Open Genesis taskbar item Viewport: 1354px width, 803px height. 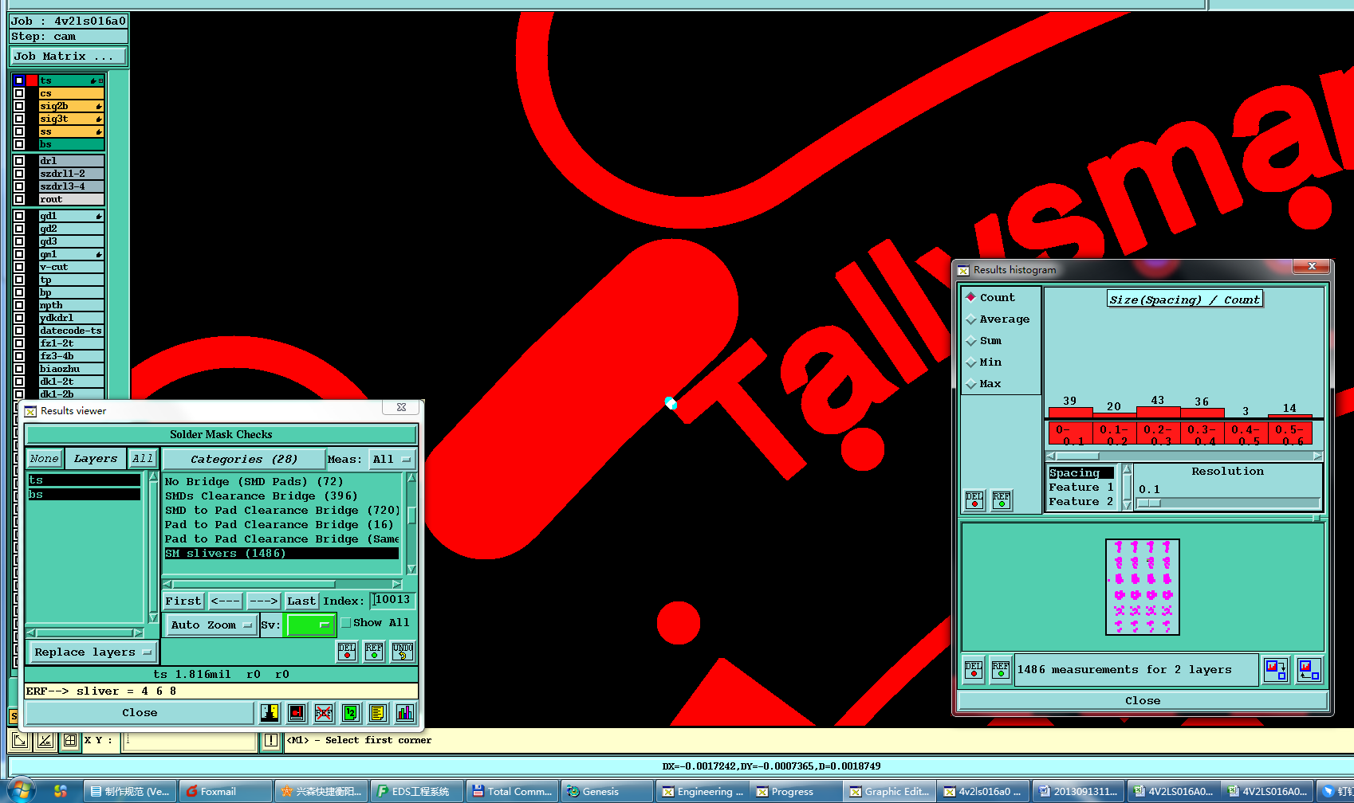coord(607,791)
